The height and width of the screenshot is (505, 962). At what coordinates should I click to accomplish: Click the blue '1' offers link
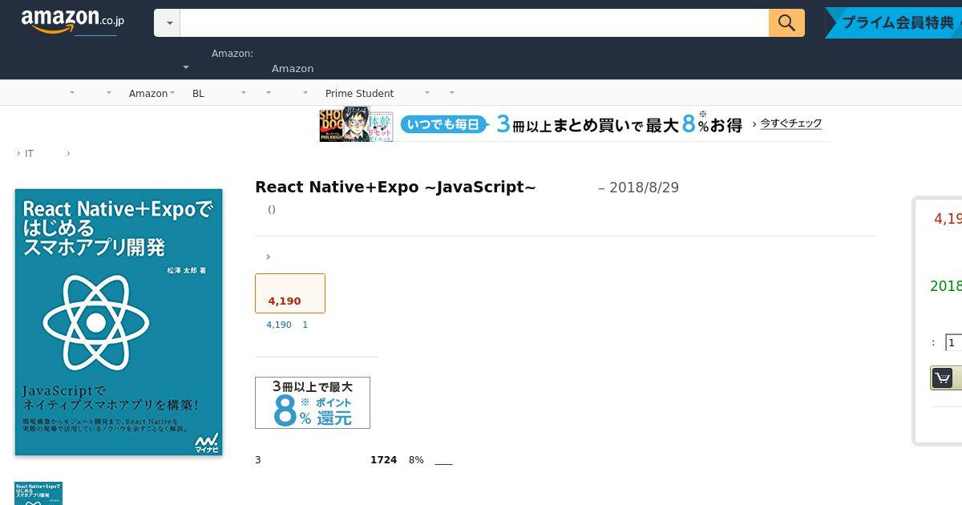[x=305, y=325]
